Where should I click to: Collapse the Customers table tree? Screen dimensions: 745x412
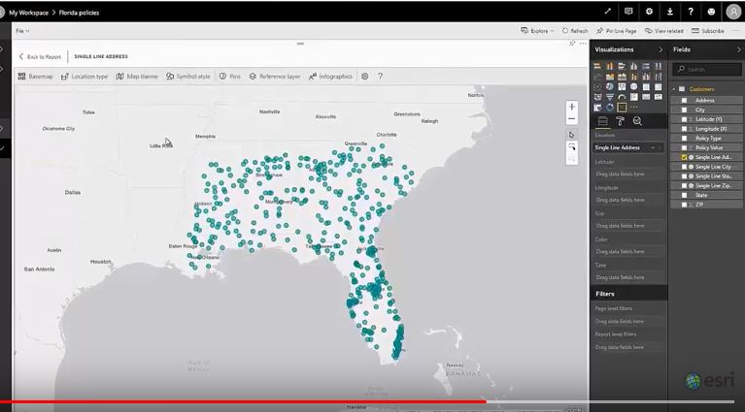674,89
